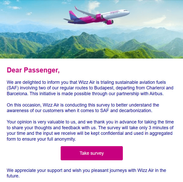Click the word Airbus

(x=156, y=94)
